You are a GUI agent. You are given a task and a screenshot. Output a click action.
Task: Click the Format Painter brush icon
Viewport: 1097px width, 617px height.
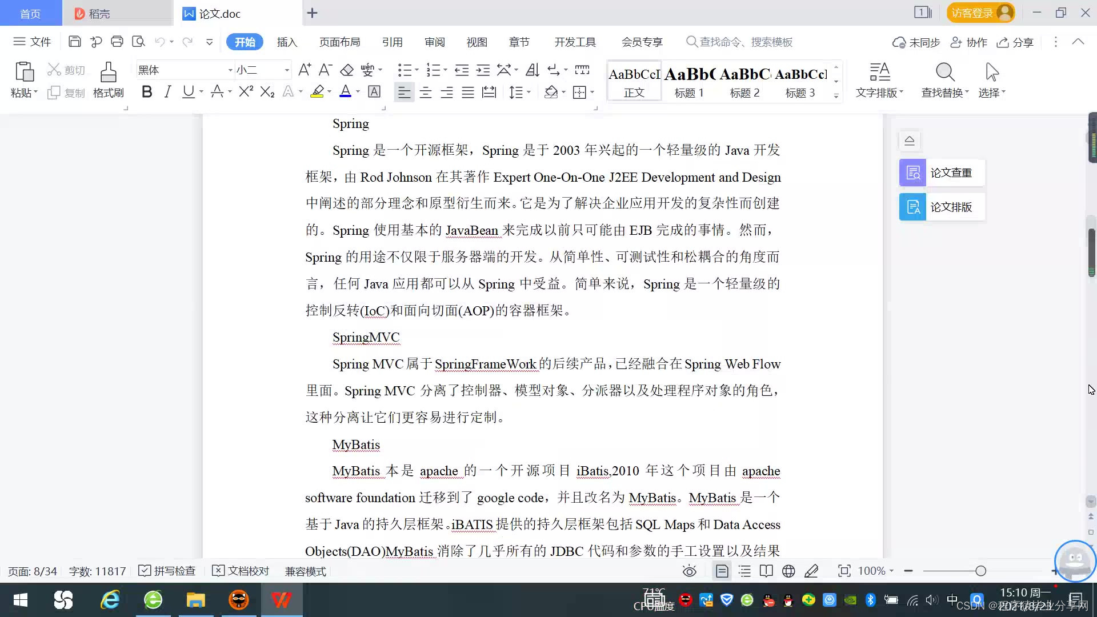(x=108, y=73)
